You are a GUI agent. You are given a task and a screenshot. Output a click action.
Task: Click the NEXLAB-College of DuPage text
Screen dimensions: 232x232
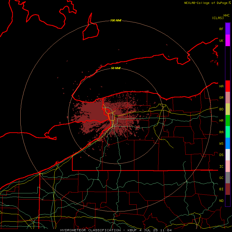(x=206, y=3)
